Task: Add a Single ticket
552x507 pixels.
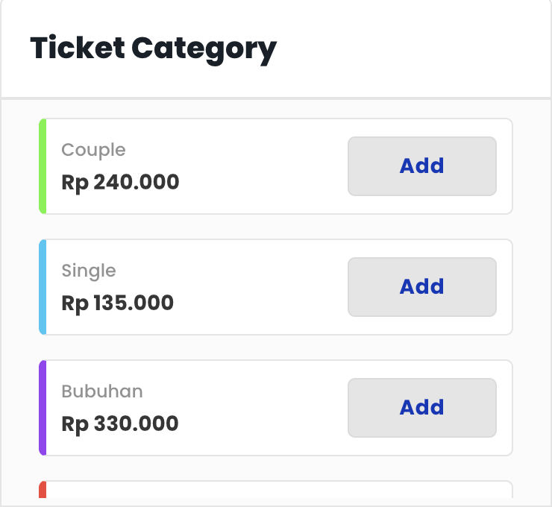Action: (x=422, y=287)
